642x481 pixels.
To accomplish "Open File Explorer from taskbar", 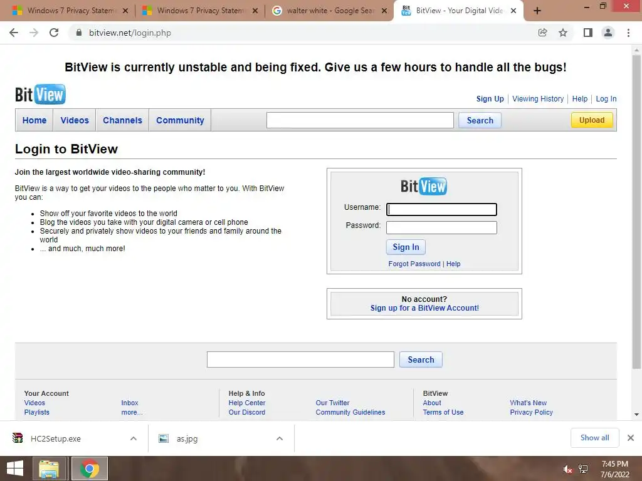I will (x=49, y=468).
